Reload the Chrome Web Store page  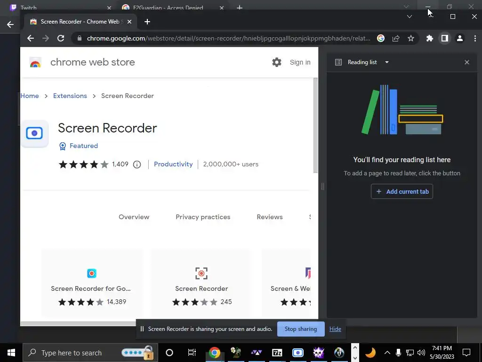click(x=61, y=38)
